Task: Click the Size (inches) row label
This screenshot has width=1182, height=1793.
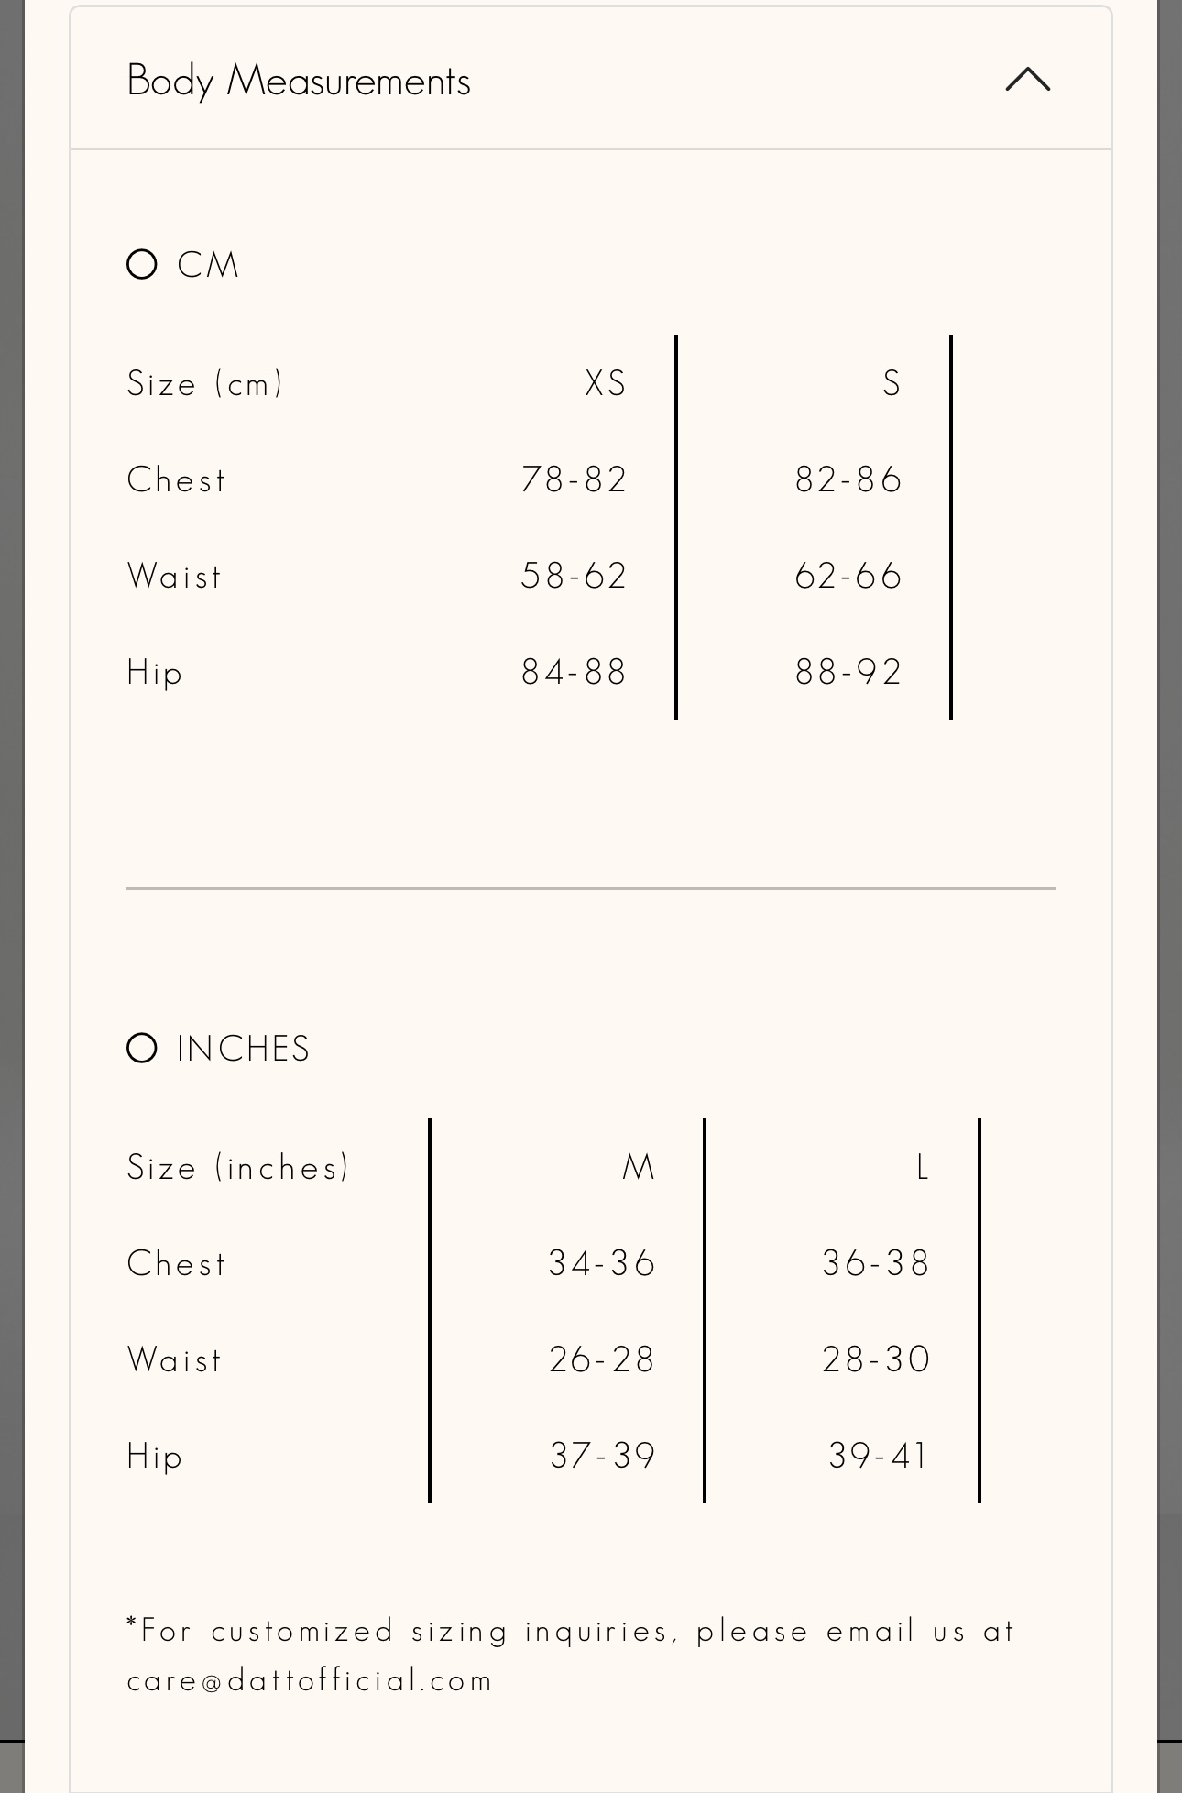Action: coord(238,1167)
